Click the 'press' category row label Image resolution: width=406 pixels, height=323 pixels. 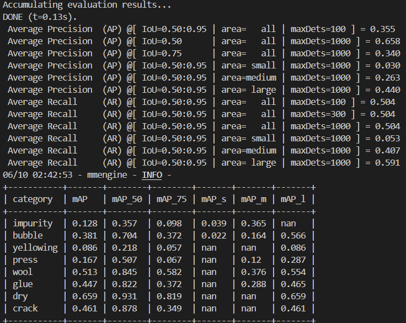point(25,260)
